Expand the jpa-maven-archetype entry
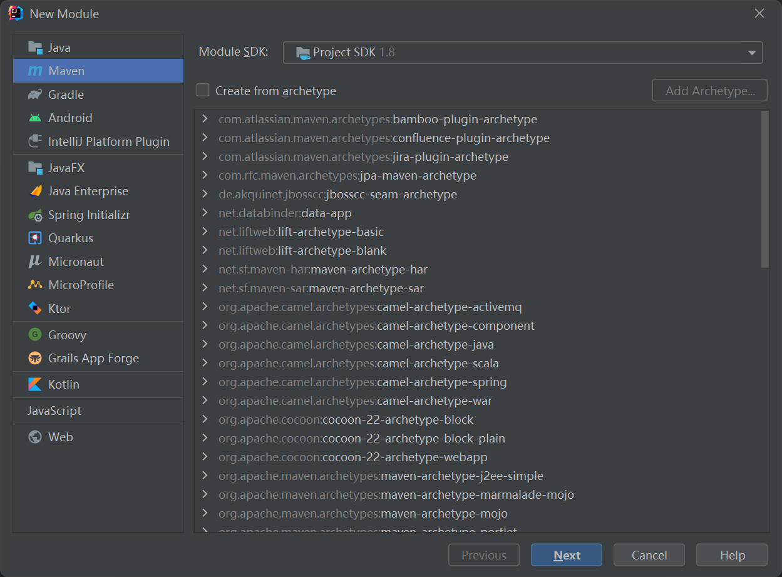The width and height of the screenshot is (782, 577). click(205, 175)
